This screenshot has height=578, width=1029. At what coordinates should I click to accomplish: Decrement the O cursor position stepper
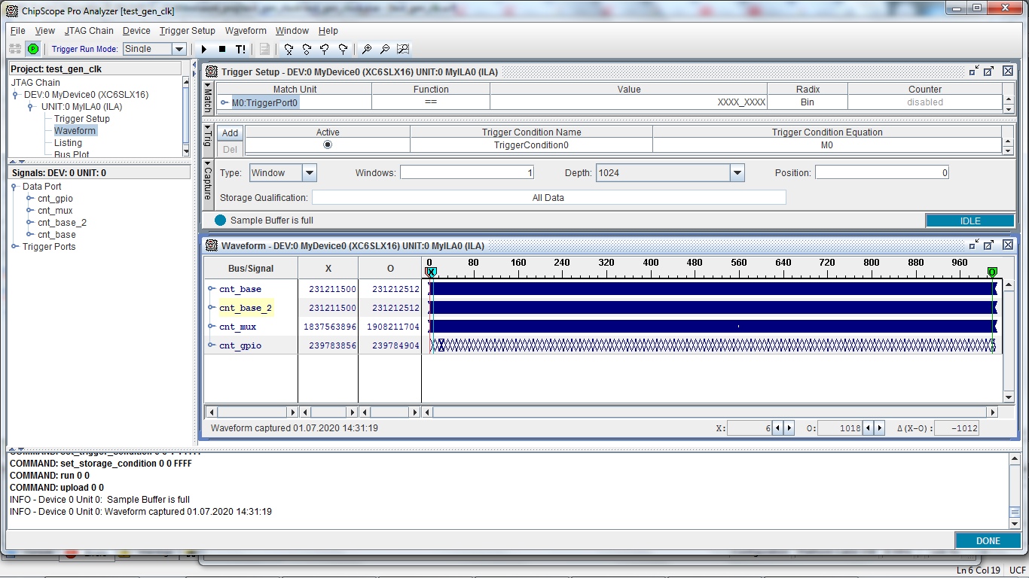(x=869, y=428)
